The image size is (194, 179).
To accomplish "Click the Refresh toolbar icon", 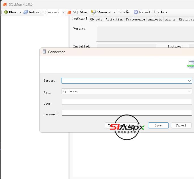I will 26,12.
